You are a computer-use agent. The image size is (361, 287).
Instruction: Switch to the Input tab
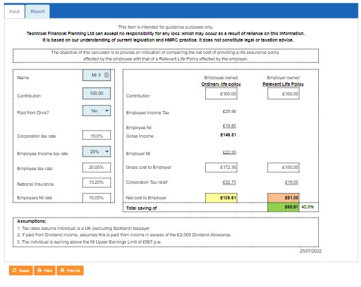click(14, 12)
